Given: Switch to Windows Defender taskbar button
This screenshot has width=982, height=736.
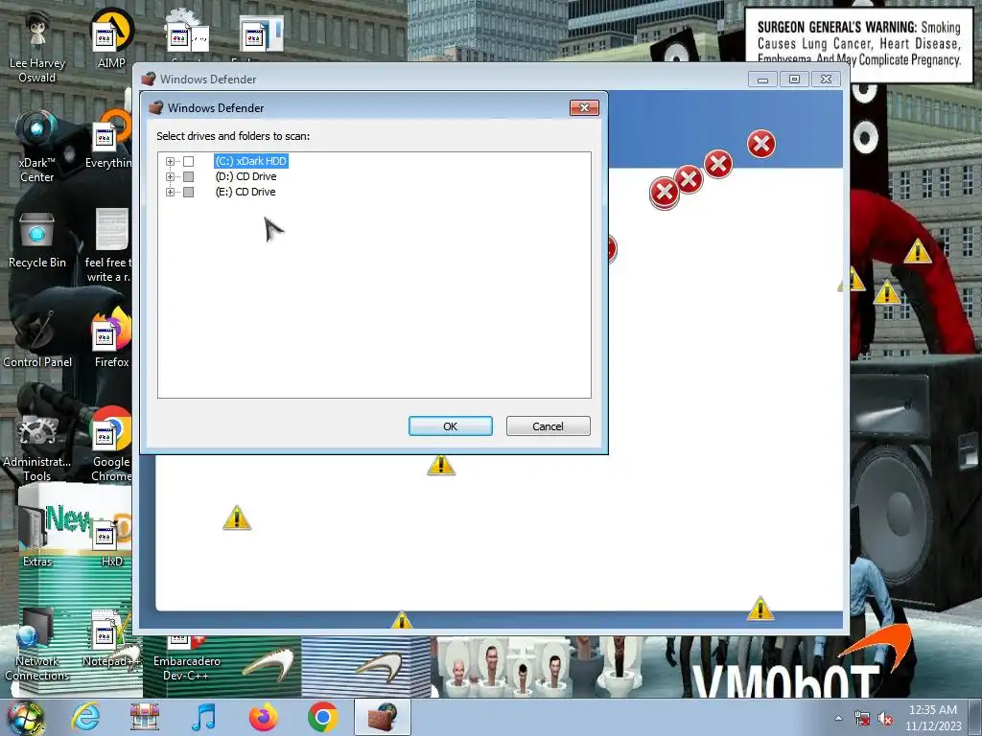Looking at the screenshot, I should tap(383, 717).
